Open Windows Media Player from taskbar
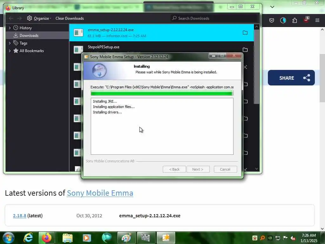The width and height of the screenshot is (325, 244). click(87, 238)
